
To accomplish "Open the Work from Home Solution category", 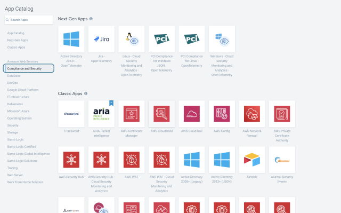I will [x=25, y=182].
